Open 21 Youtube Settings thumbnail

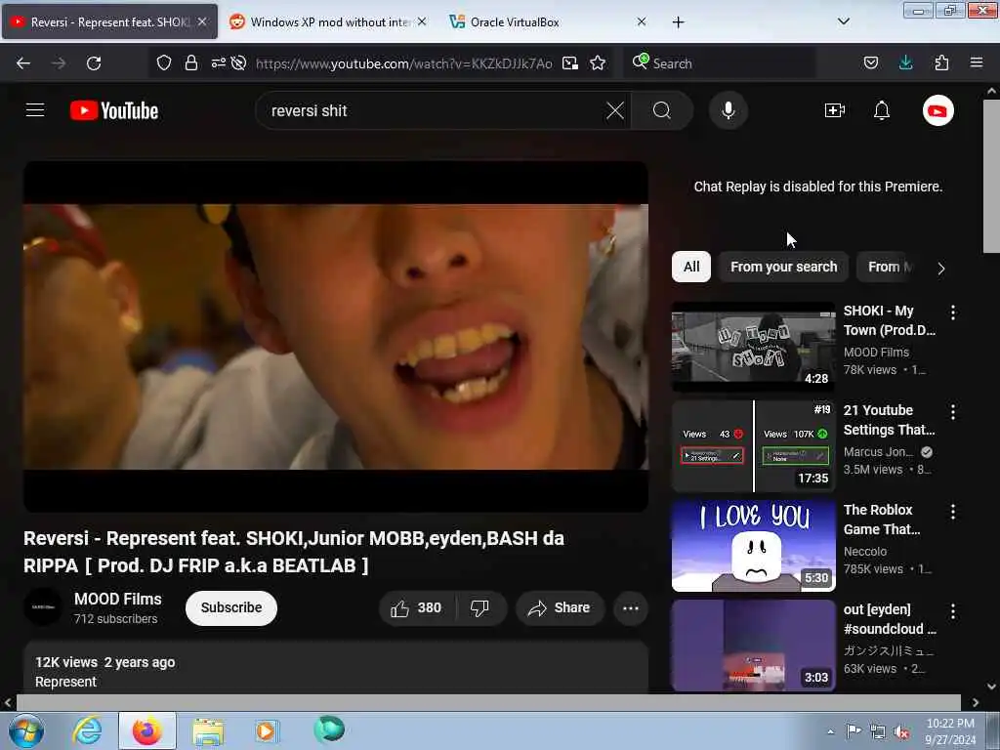point(753,446)
